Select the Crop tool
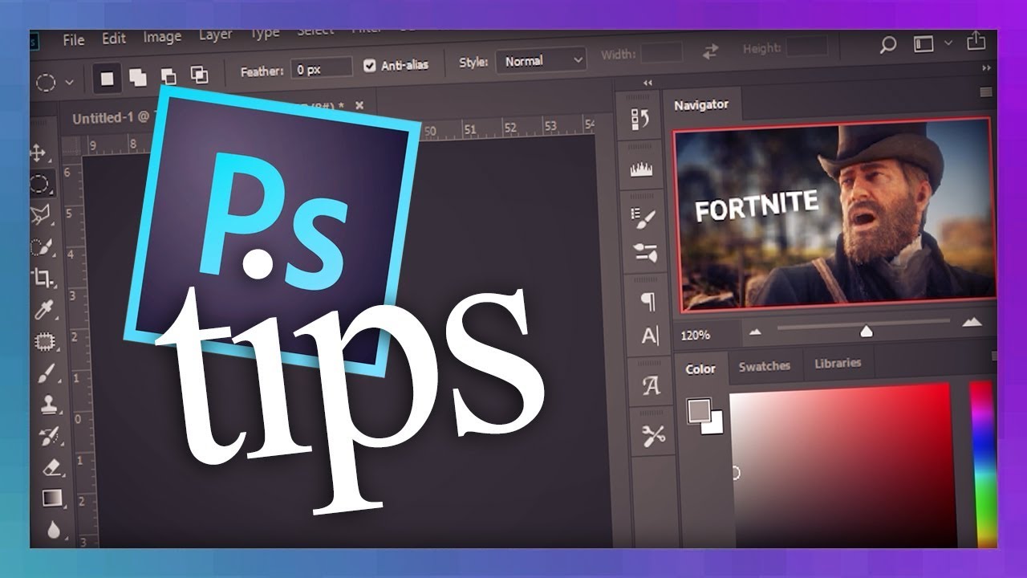Image resolution: width=1027 pixels, height=578 pixels. 42,279
